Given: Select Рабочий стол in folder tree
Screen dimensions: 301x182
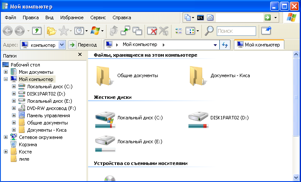Looking at the screenshot, I should click(x=25, y=65).
